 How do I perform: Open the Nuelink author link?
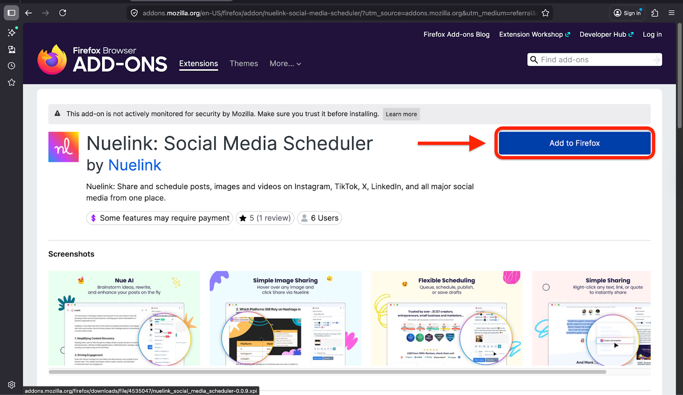click(134, 165)
